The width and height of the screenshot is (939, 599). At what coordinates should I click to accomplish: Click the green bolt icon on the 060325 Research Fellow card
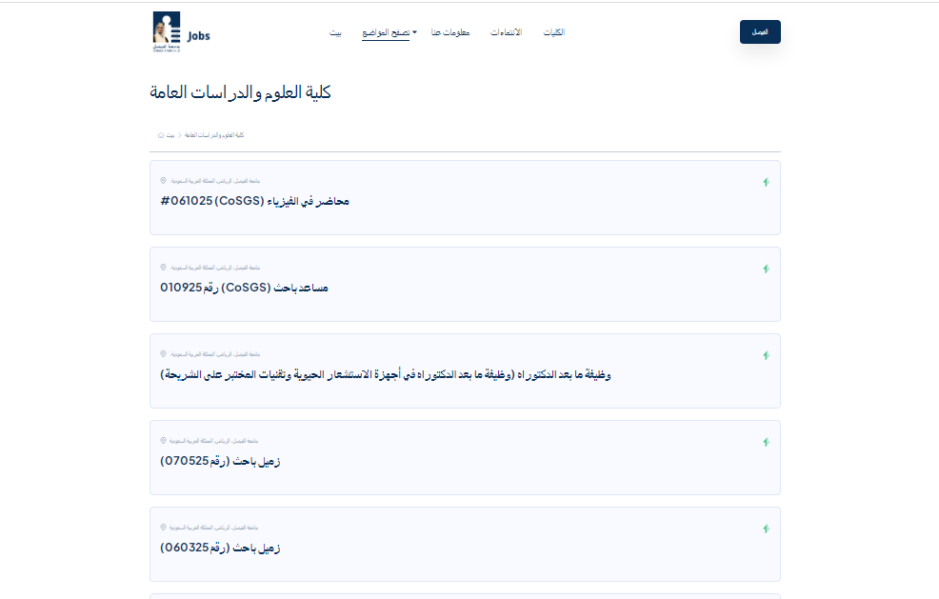766,529
